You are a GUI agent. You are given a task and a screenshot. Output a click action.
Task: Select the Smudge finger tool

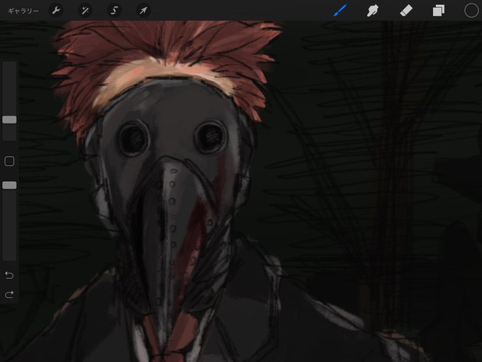click(x=373, y=11)
